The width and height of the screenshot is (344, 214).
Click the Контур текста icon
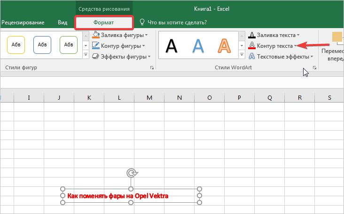click(252, 46)
